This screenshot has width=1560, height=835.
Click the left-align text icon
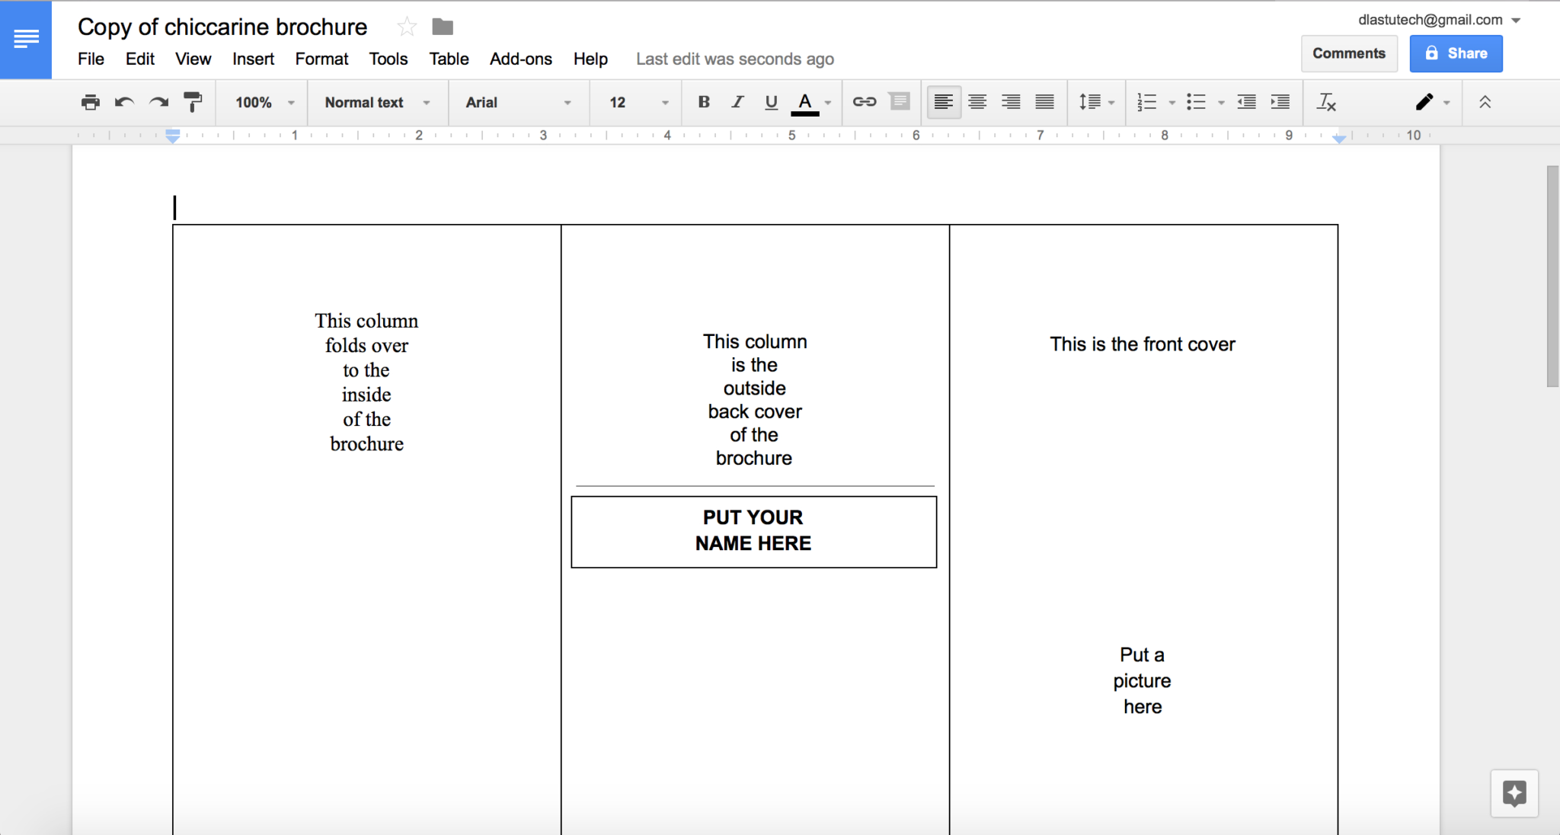(x=942, y=102)
